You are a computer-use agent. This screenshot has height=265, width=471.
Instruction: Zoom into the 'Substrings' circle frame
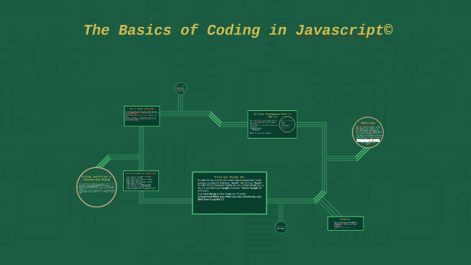tap(367, 132)
